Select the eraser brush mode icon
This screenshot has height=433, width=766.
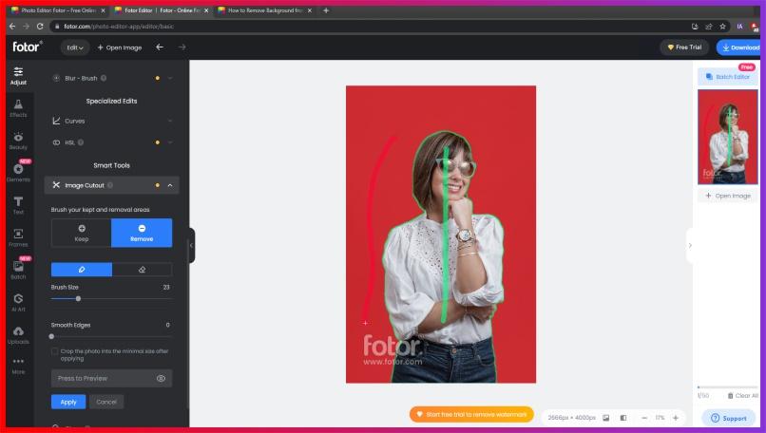point(142,270)
